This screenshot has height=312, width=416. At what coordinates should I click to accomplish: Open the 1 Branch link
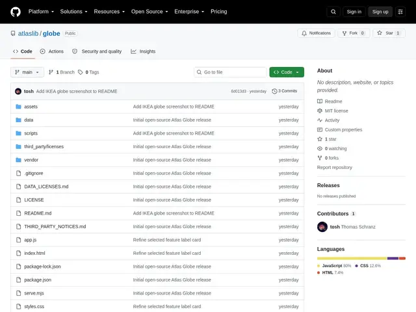click(x=62, y=72)
